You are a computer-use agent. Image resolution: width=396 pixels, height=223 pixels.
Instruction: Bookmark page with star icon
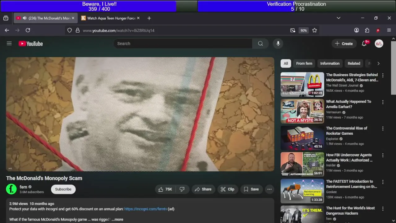(x=315, y=30)
